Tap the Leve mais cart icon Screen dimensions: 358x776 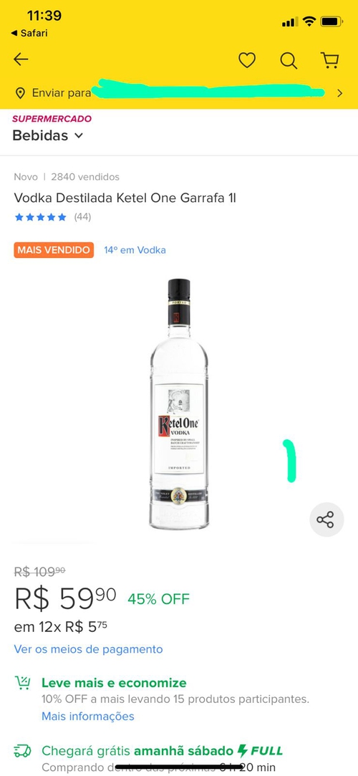[x=22, y=683]
